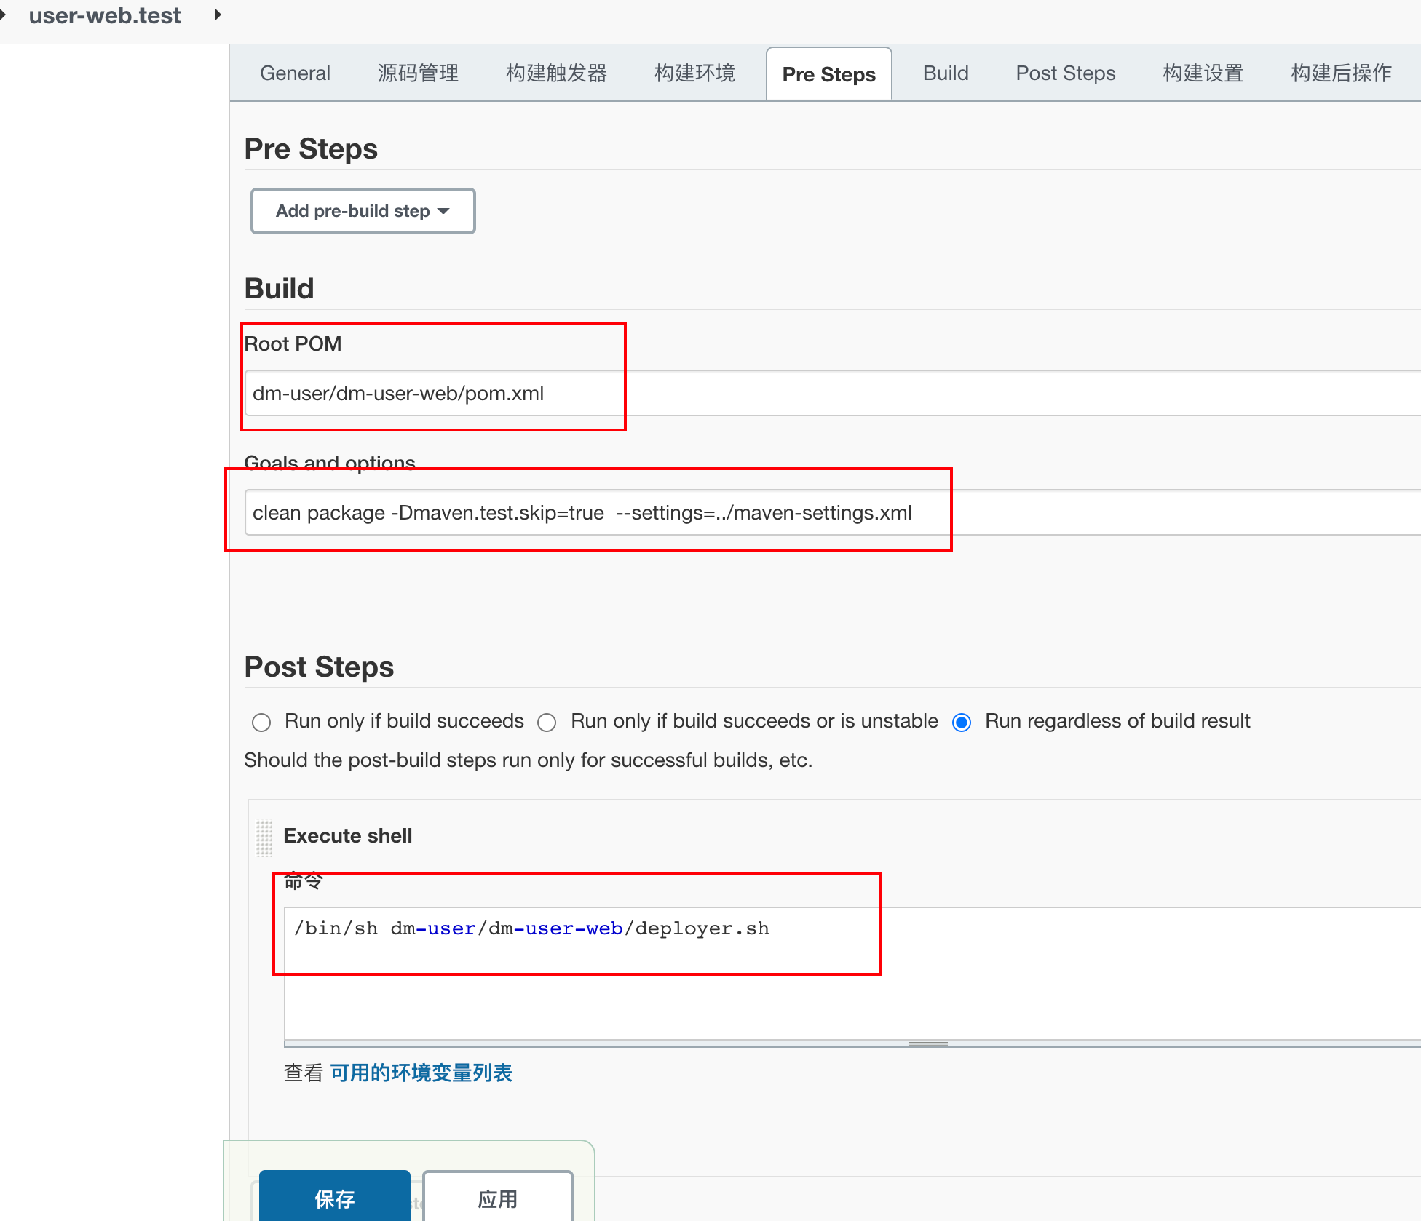This screenshot has height=1221, width=1421.
Task: Click inside the shell command textarea
Action: coord(852,973)
